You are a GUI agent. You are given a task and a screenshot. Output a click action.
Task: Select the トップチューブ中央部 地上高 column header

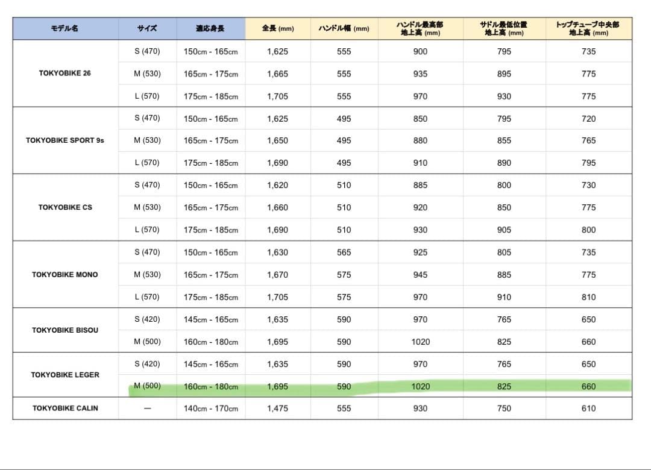click(x=589, y=29)
